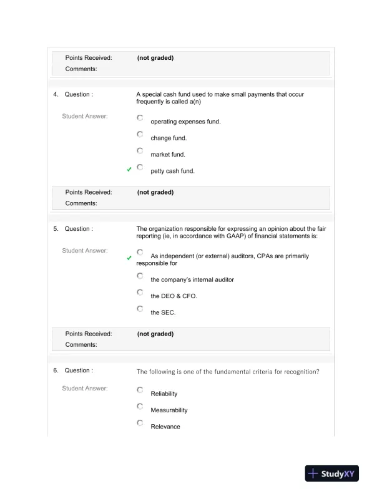
Task: Choose the 'Measurability' option
Action: coord(140,406)
